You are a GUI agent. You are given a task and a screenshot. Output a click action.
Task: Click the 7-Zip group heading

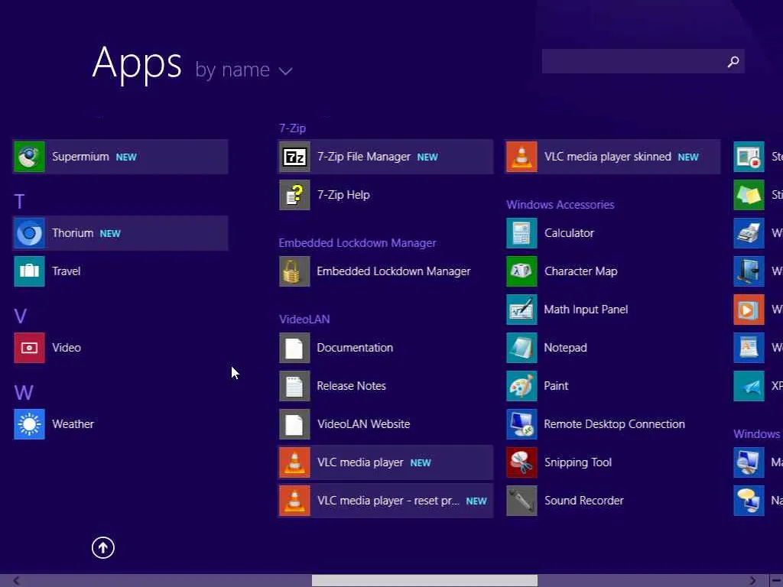point(293,128)
